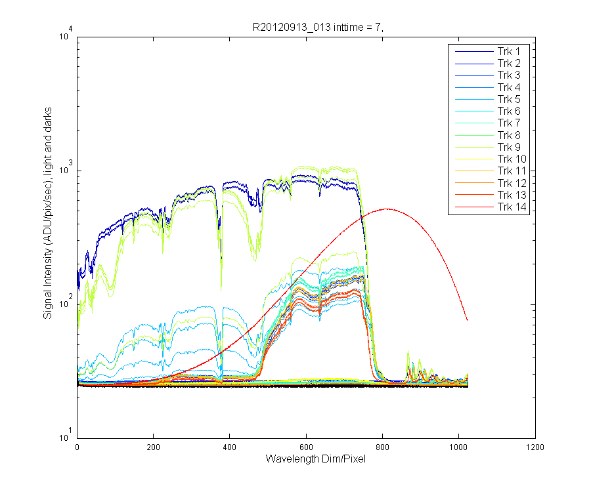The image size is (591, 492).
Task: Click the Wavelength Dim/Pixel axis label
Action: coord(315,459)
